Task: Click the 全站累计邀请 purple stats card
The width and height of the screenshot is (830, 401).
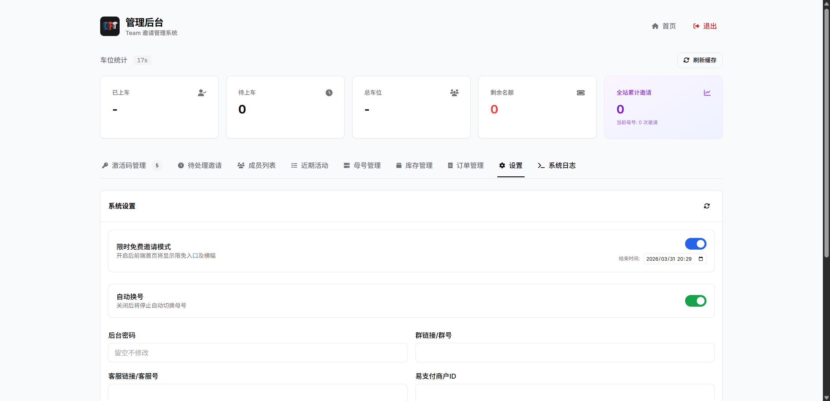Action: click(x=663, y=107)
